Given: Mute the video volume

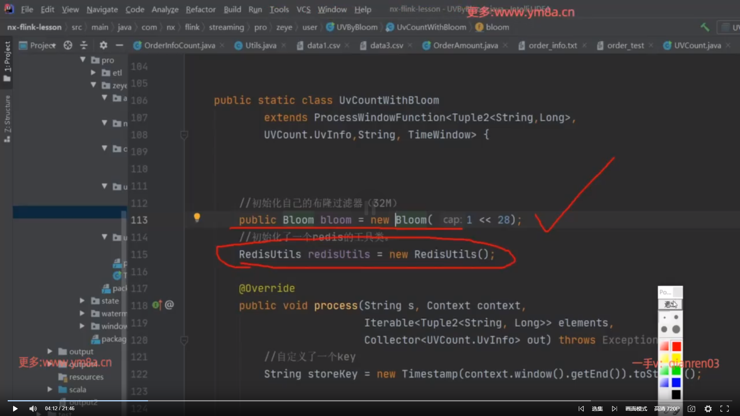Looking at the screenshot, I should coord(33,409).
